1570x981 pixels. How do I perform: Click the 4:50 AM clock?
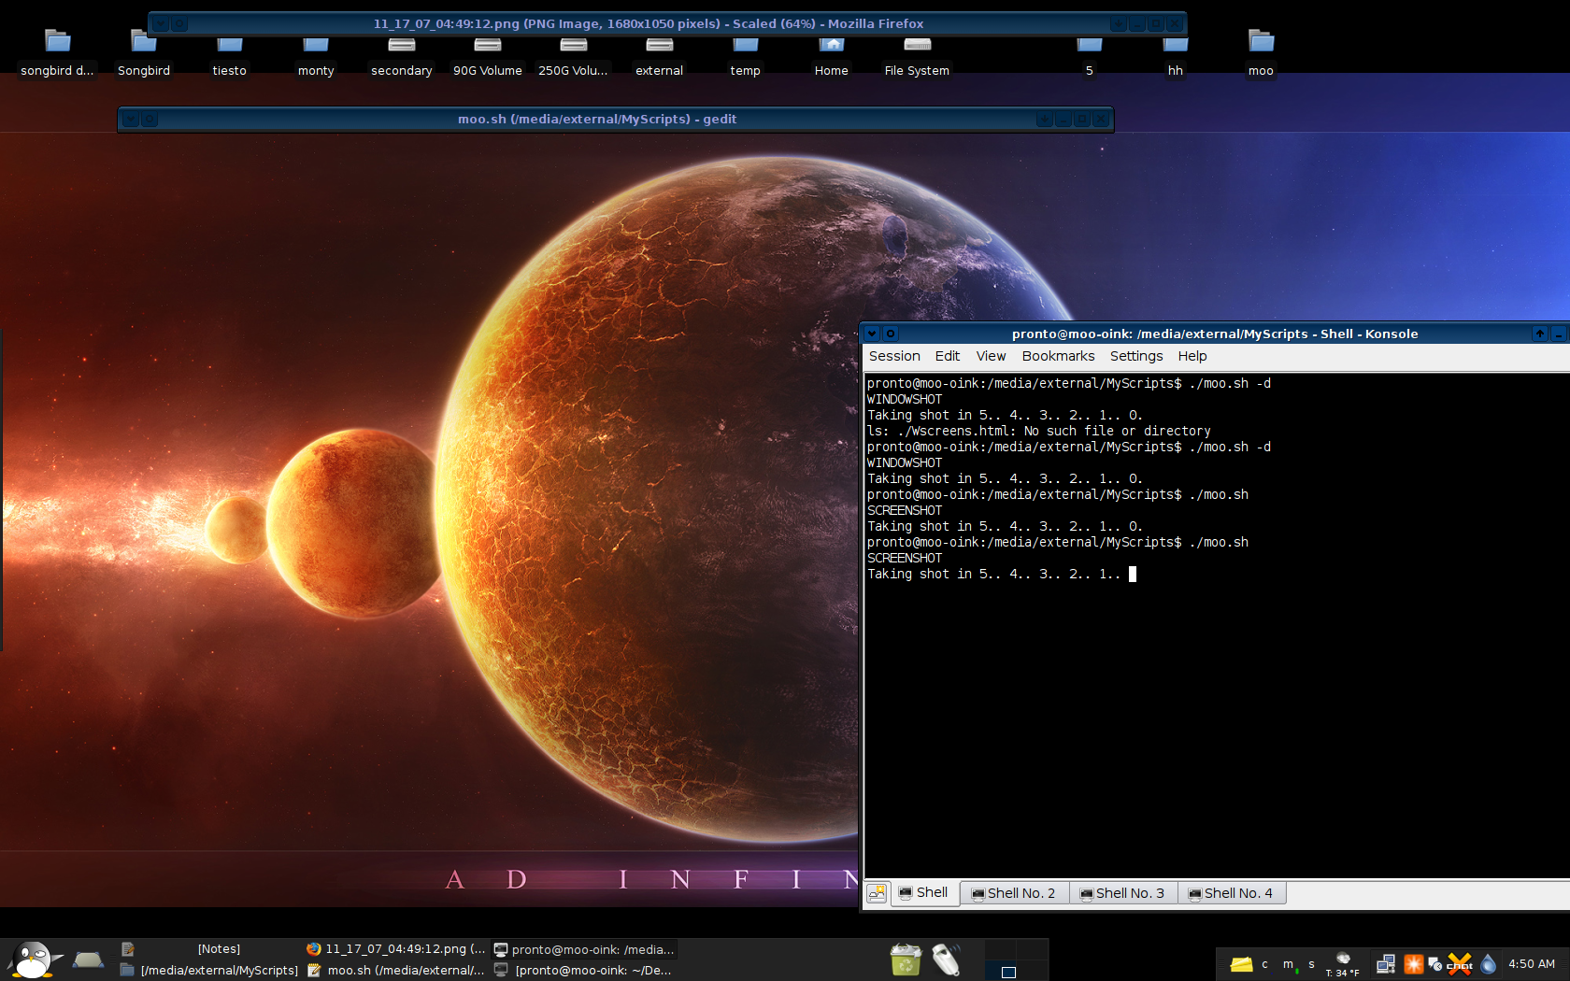1531,963
